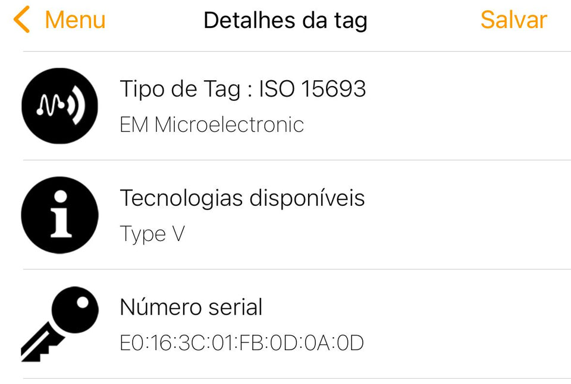Click the ISO 15693 standard number
Viewport: 571px width, 384px height.
pyautogui.click(x=312, y=88)
